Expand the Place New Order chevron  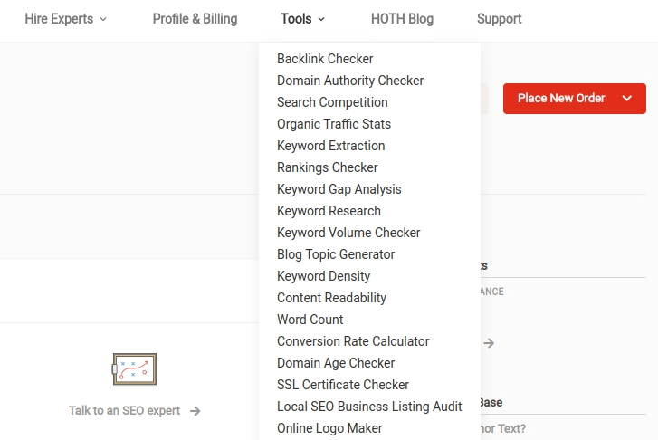627,99
